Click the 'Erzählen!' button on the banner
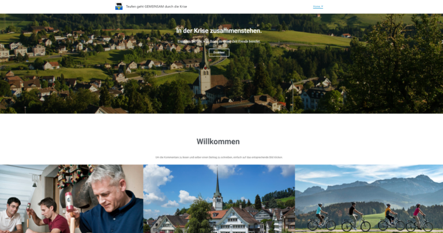This screenshot has height=233, width=443. tap(219, 52)
